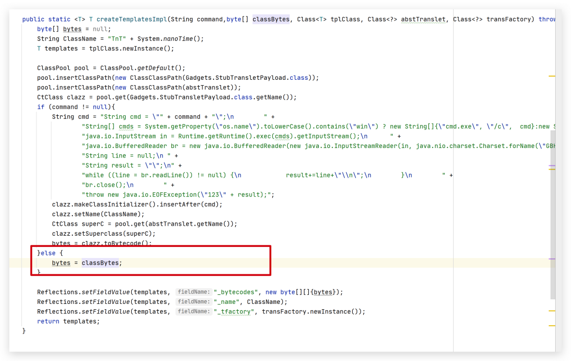Image resolution: width=571 pixels, height=361 pixels.
Task: Click the 'String result' string literal
Action: pos(128,165)
